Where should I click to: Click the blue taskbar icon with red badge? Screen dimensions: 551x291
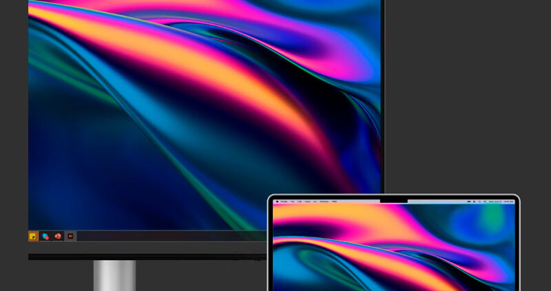point(45,236)
